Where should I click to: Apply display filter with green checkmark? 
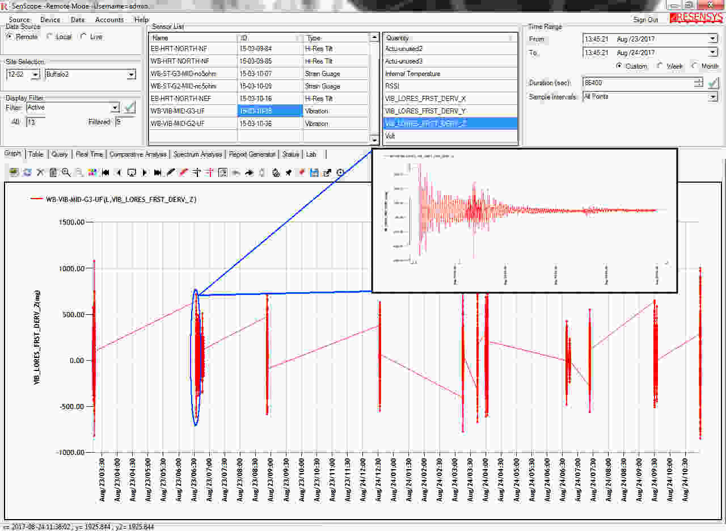(x=129, y=107)
